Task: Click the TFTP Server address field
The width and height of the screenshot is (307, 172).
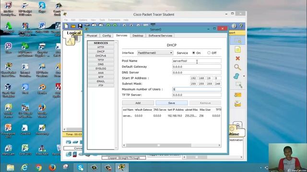Action: (197, 95)
